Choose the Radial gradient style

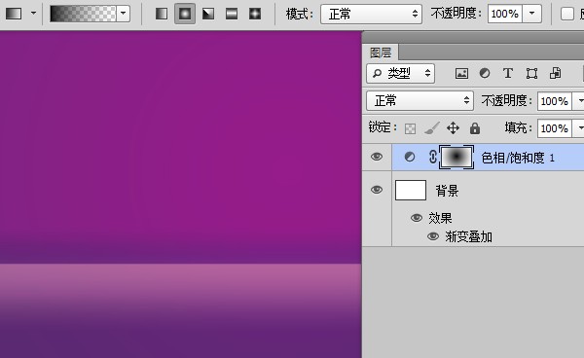coord(185,14)
